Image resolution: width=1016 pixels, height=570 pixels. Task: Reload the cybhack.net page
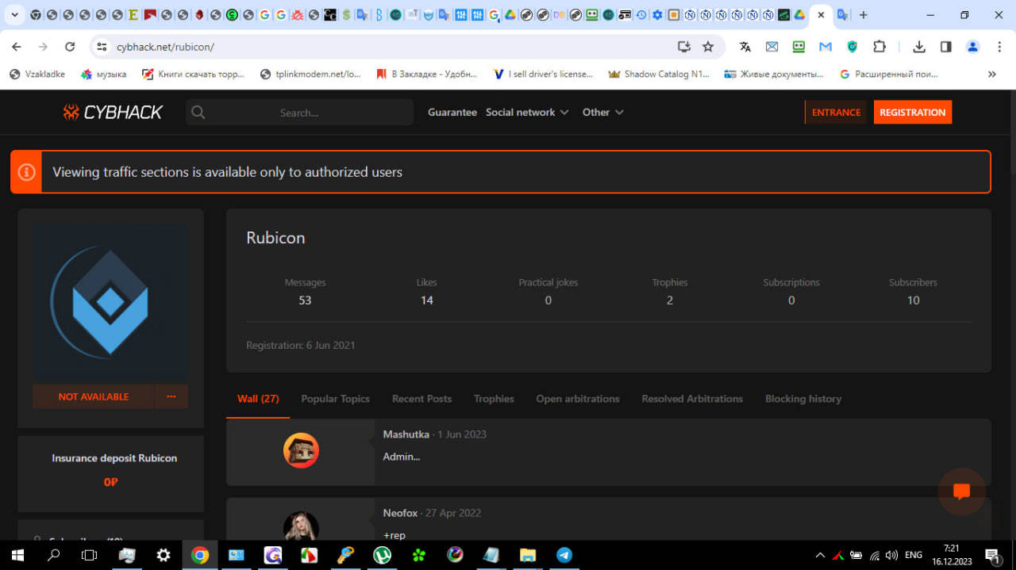70,47
